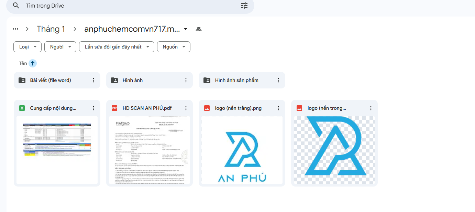This screenshot has width=475, height=212.
Task: Click Excel icon of Cung cấp nội dung file
Action: (22, 108)
